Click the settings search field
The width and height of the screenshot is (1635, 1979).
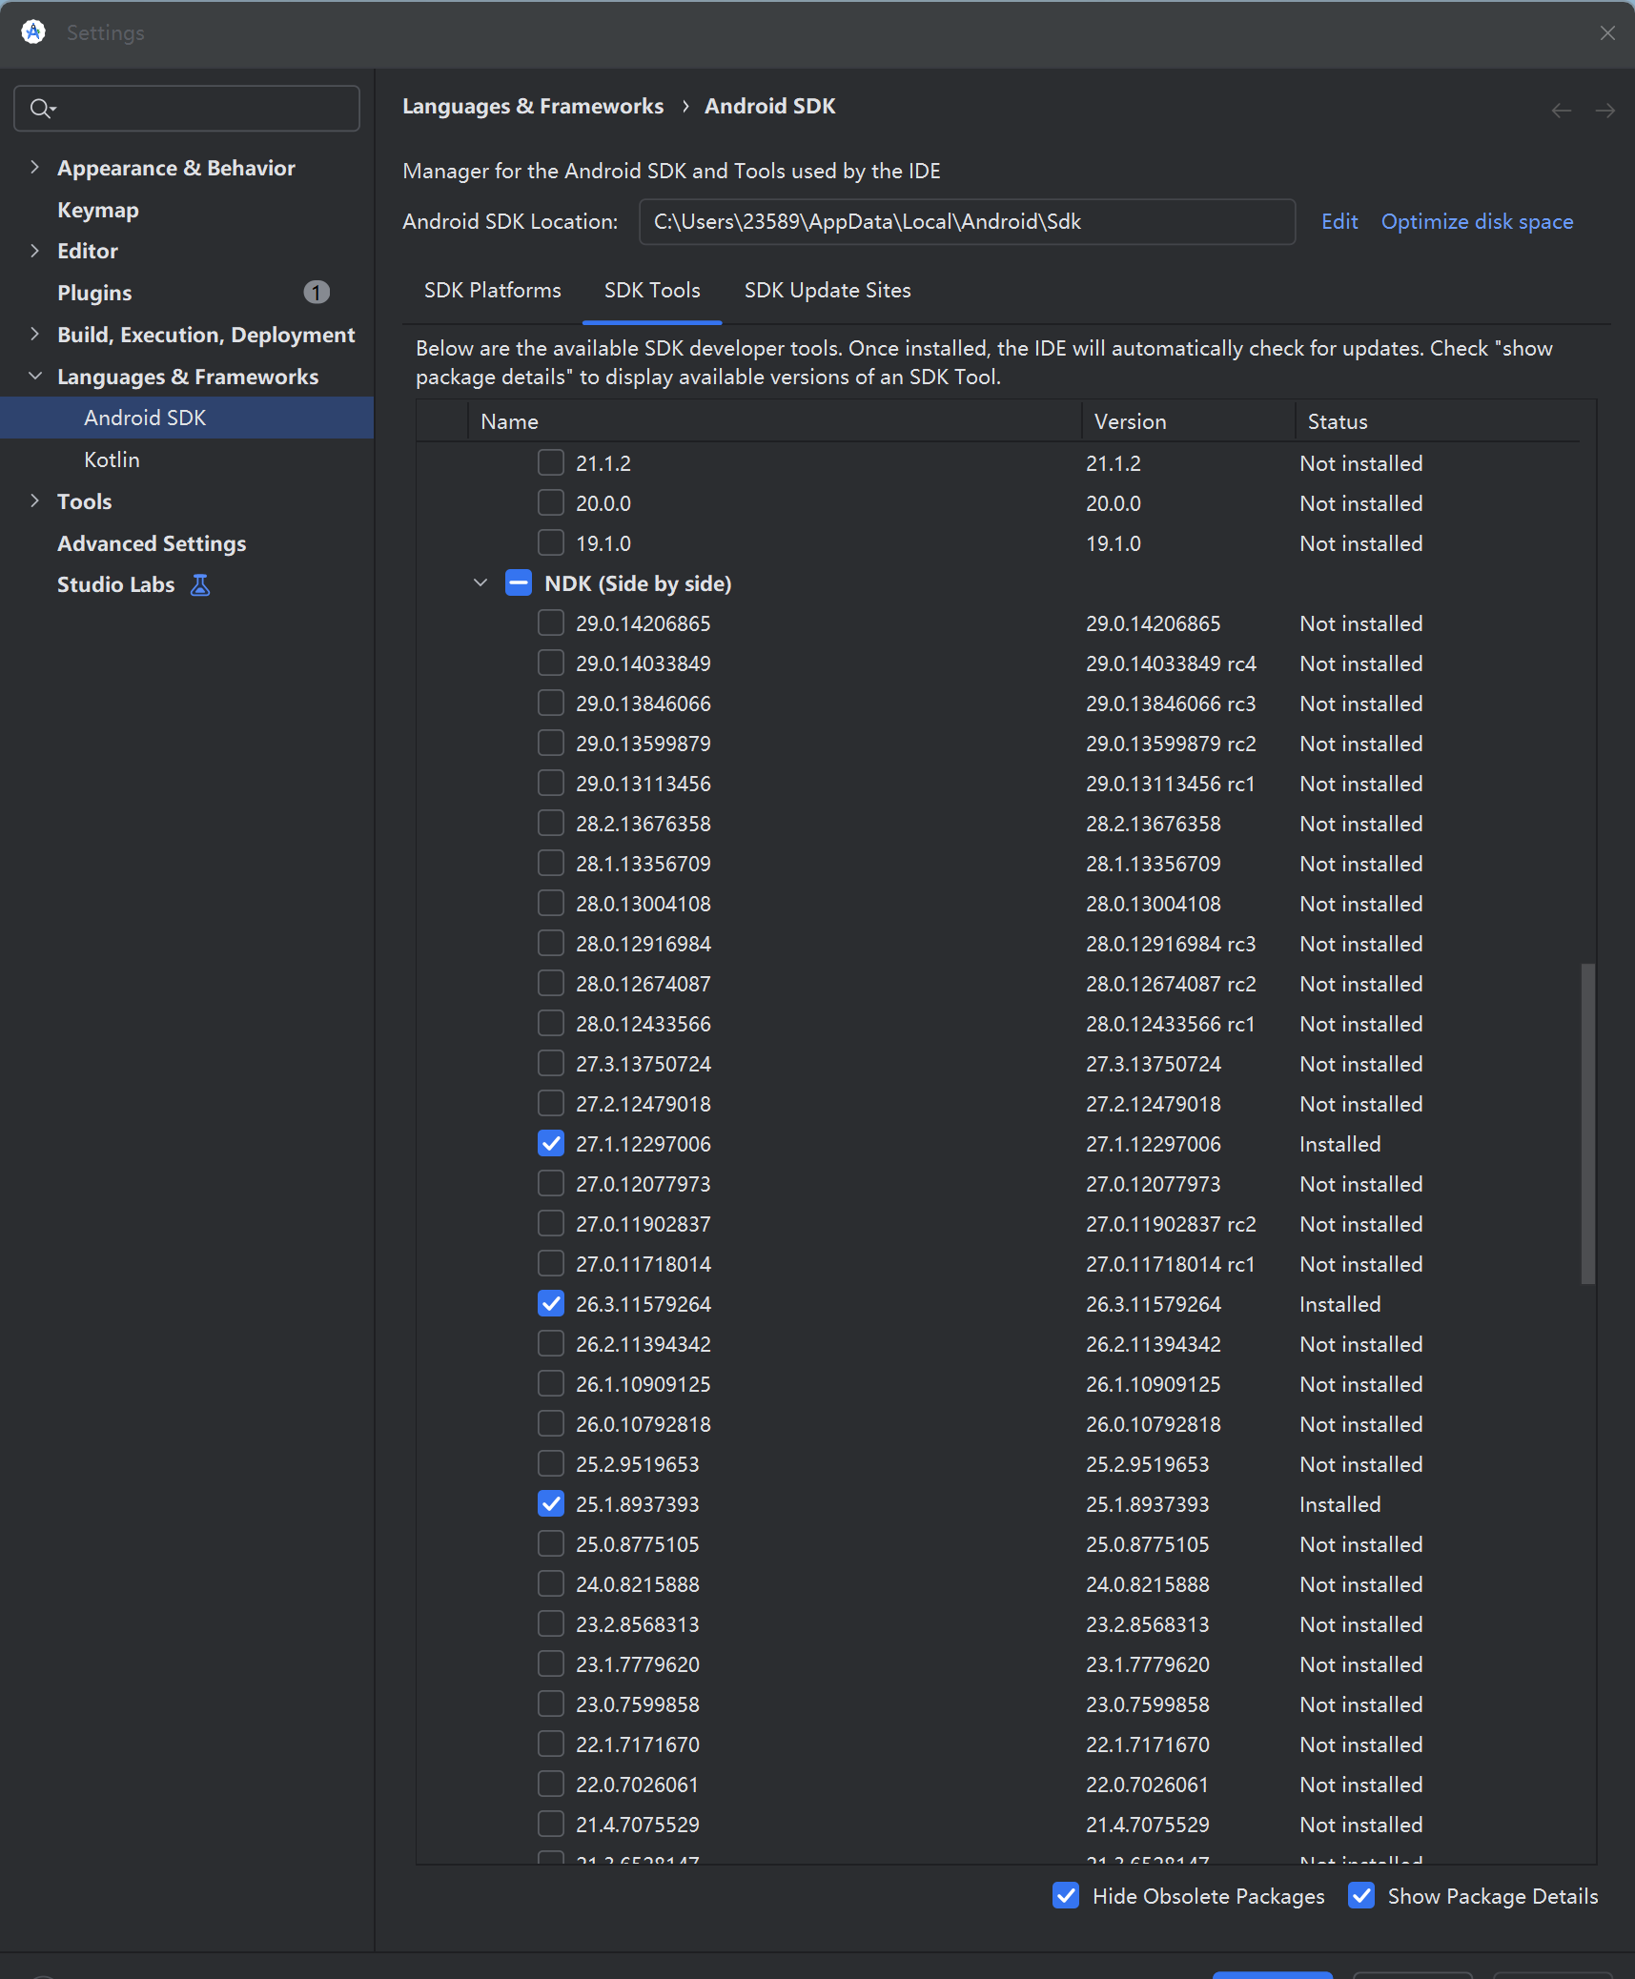tap(187, 109)
